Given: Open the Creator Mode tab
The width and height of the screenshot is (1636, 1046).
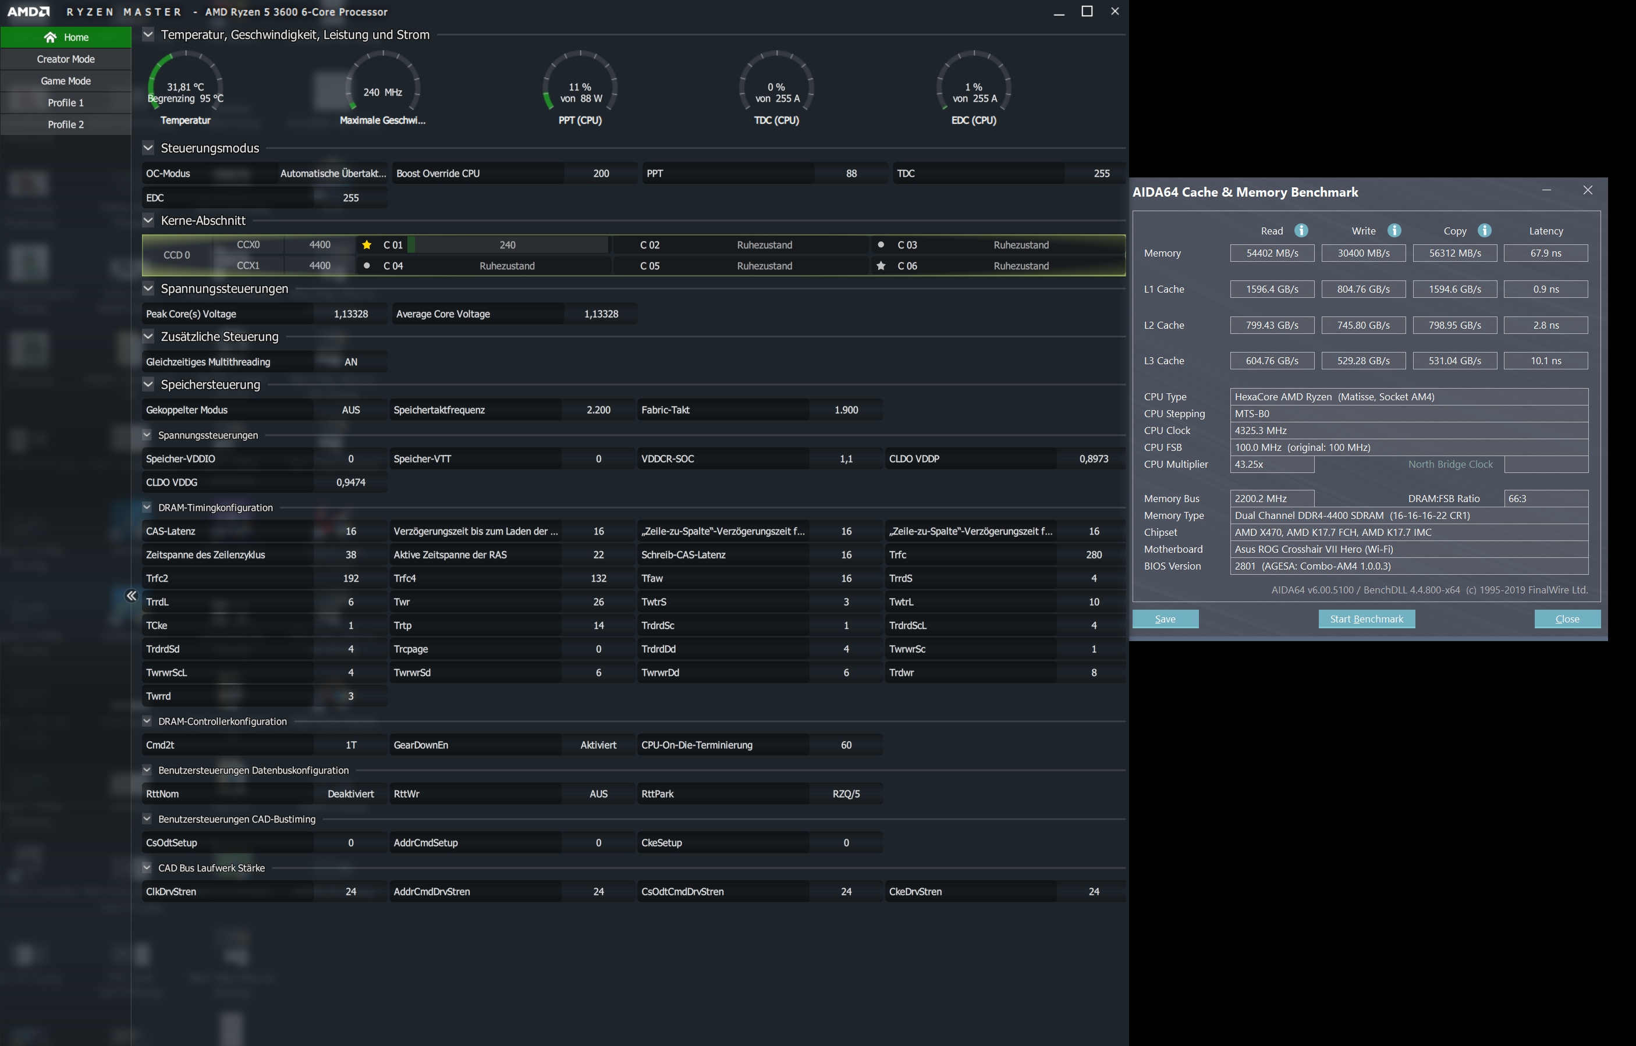Looking at the screenshot, I should coord(66,59).
